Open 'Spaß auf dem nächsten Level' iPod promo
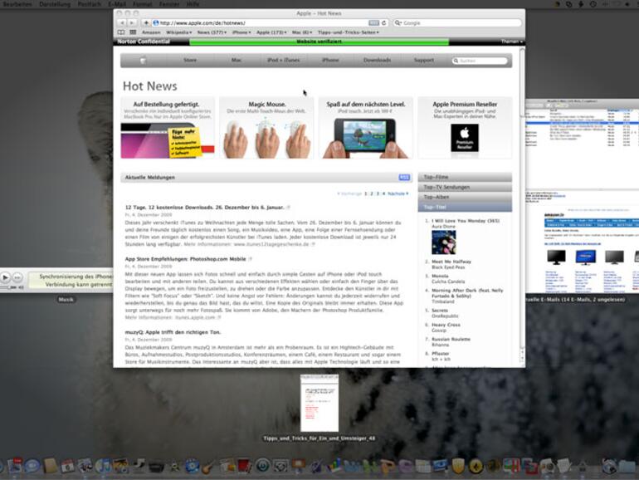This screenshot has height=480, width=639. coord(365,128)
